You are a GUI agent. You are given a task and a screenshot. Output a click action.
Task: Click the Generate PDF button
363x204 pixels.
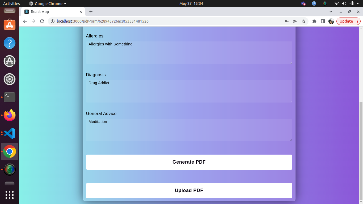coord(189,162)
